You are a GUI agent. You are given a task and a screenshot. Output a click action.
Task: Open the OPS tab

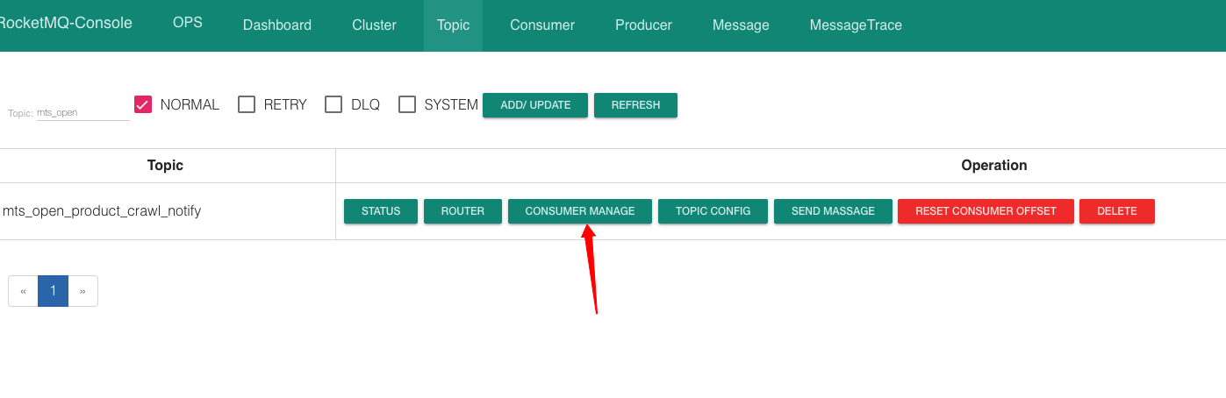tap(187, 23)
